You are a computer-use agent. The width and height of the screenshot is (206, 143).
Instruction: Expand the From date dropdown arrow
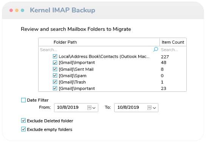coord(94,108)
